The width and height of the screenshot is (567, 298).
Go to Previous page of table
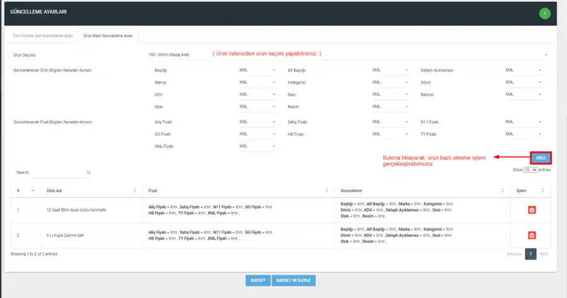[x=514, y=254]
